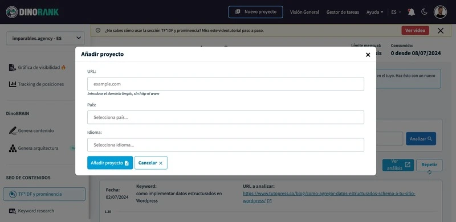Image resolution: width=456 pixels, height=222 pixels.
Task: Click the Keyword research icon
Action: (13, 211)
